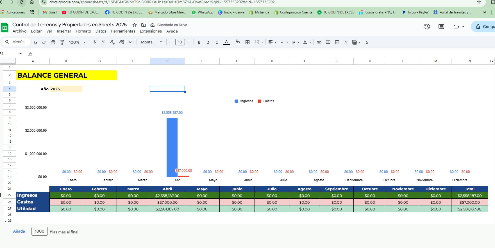Select the paint format roller icon
495x248 pixels.
coord(62,42)
